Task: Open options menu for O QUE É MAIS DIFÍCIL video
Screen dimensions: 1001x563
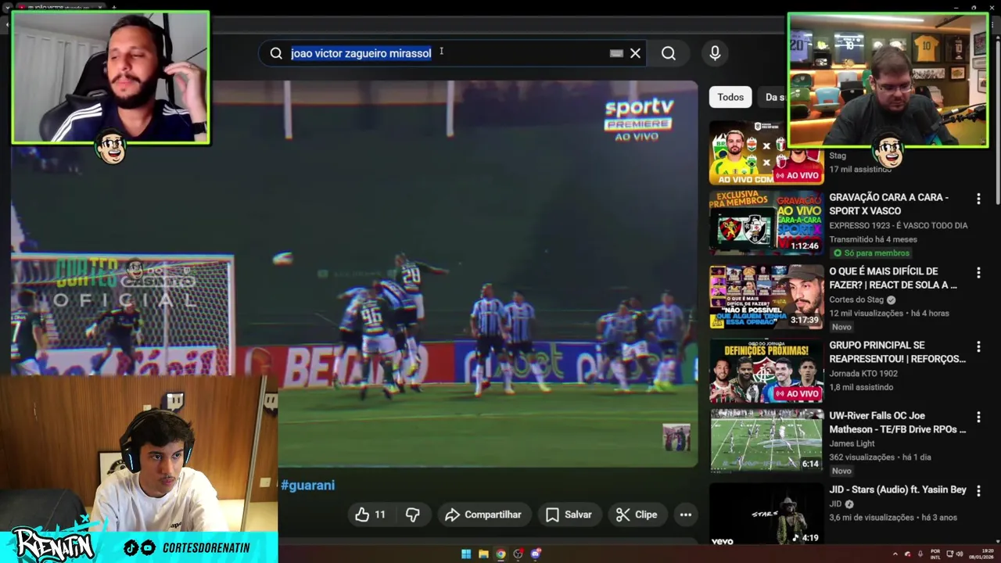Action: (978, 273)
